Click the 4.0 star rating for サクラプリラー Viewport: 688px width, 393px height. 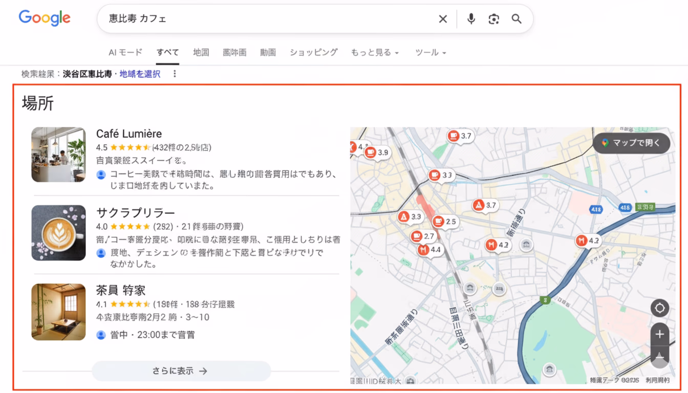pos(123,226)
